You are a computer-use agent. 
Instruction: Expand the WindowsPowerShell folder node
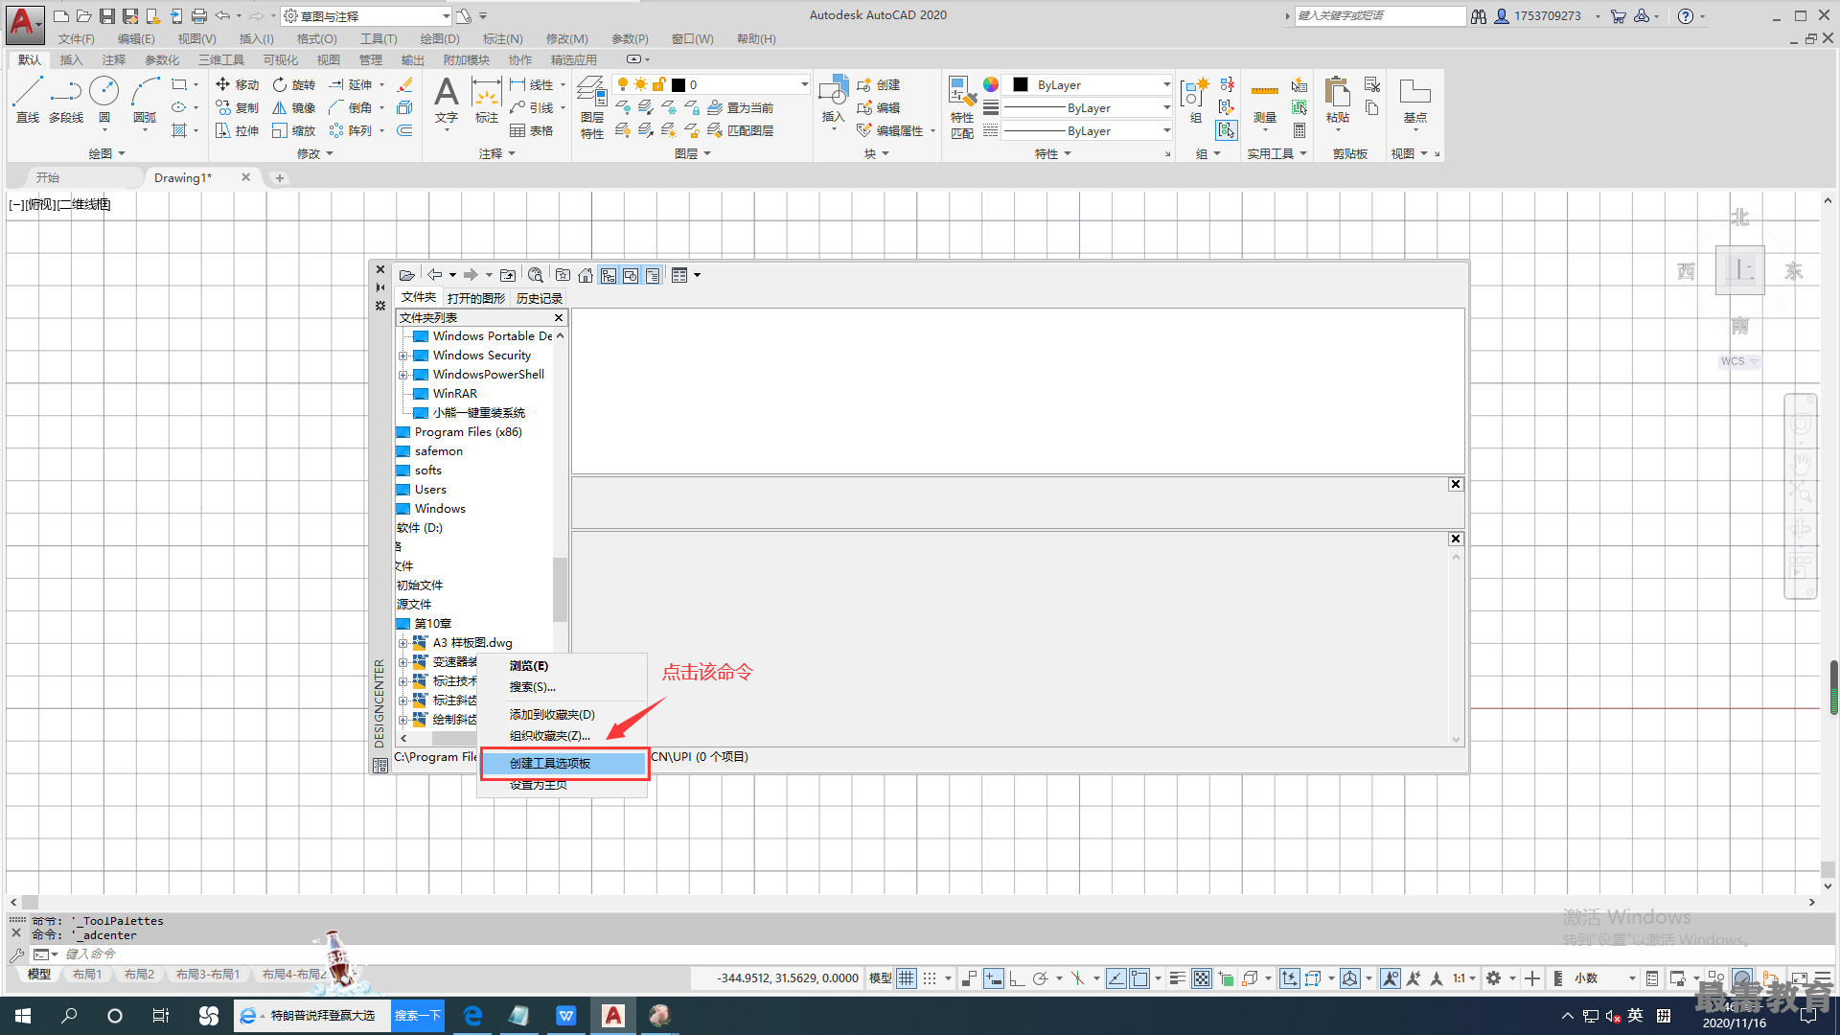point(403,375)
